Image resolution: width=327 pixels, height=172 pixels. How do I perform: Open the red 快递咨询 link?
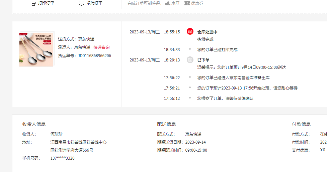(101, 47)
